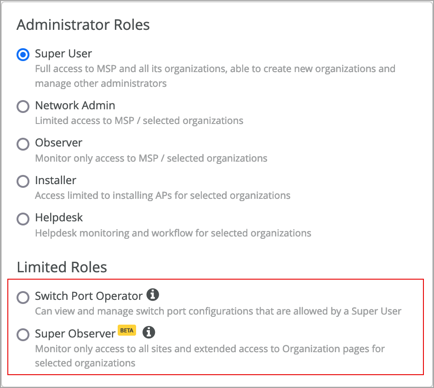This screenshot has width=434, height=388.
Task: Click the "Access limited to installing APs" description
Action: [x=162, y=196]
